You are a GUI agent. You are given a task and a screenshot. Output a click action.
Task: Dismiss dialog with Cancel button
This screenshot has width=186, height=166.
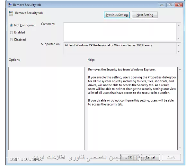[x=150, y=157]
